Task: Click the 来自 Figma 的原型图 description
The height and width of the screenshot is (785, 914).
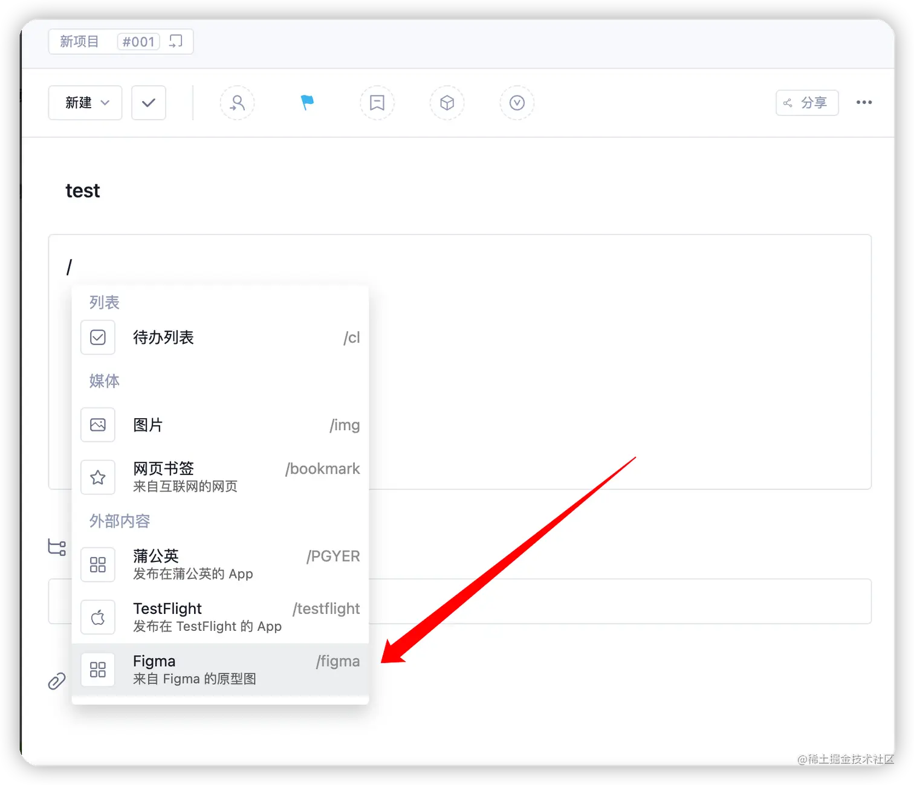Action: pyautogui.click(x=195, y=679)
